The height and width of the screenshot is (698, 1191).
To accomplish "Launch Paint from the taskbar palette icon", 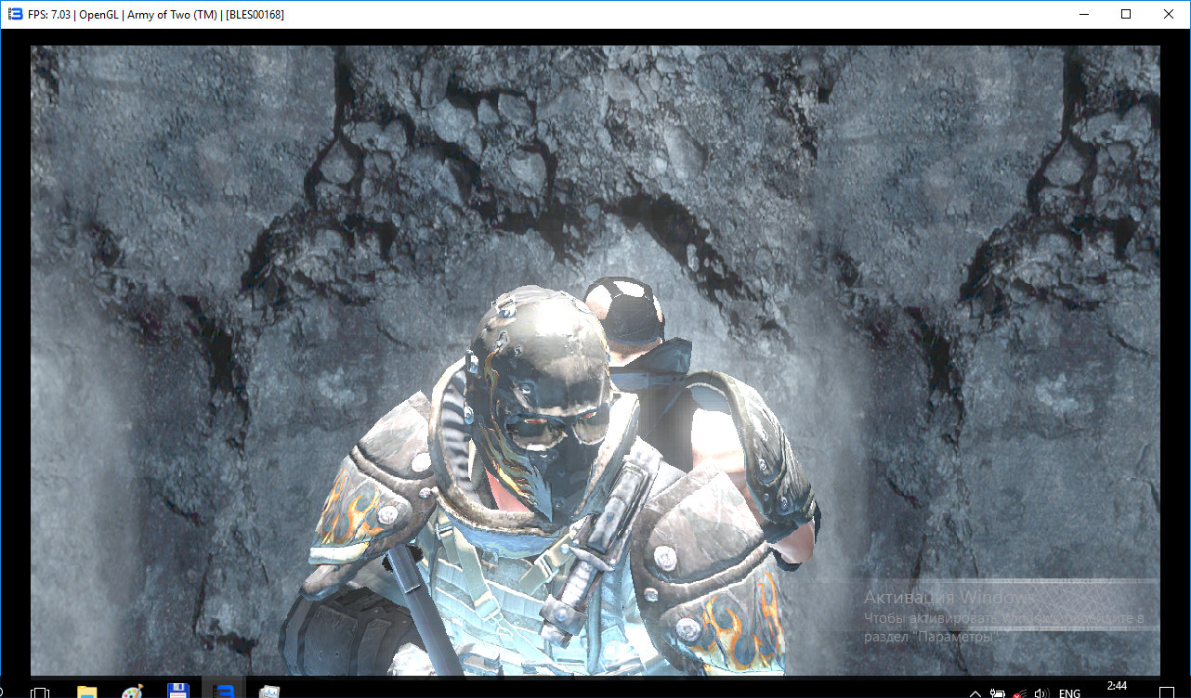I will (133, 692).
